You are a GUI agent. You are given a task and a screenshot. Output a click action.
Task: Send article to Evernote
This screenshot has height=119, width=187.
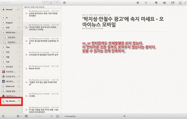tap(156, 3)
